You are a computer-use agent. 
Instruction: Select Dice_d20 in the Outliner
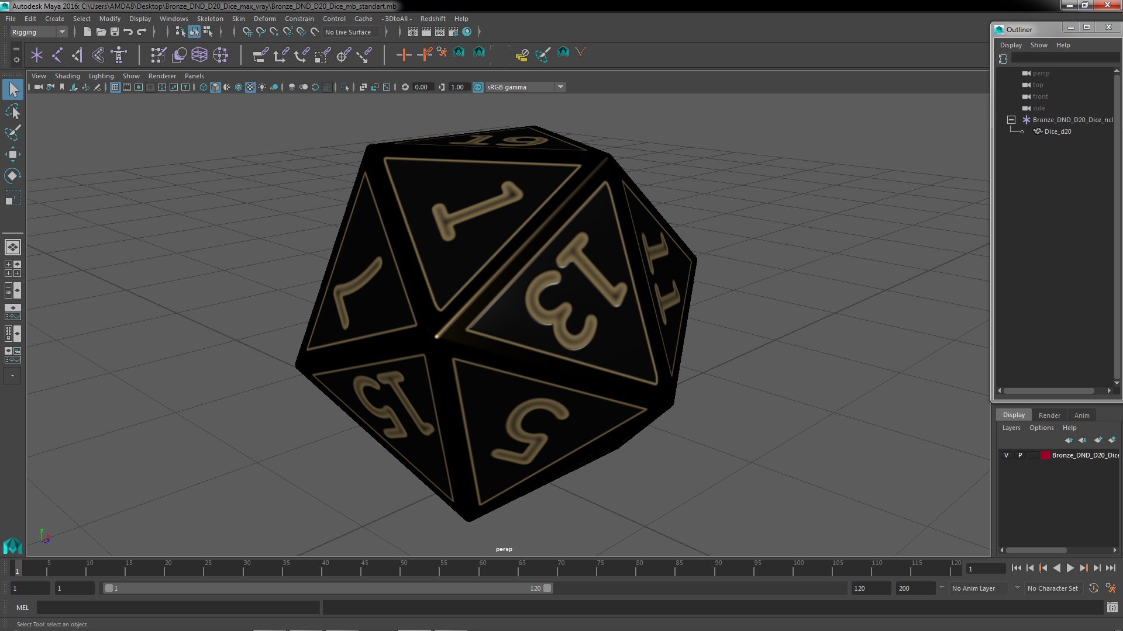click(x=1058, y=131)
